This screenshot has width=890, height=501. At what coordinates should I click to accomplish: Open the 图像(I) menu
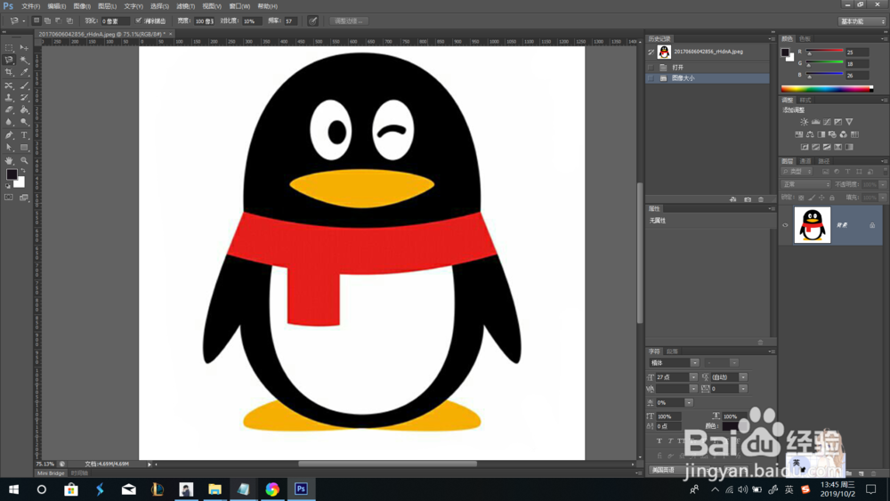point(82,6)
